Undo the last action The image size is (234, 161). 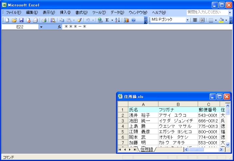(88, 20)
